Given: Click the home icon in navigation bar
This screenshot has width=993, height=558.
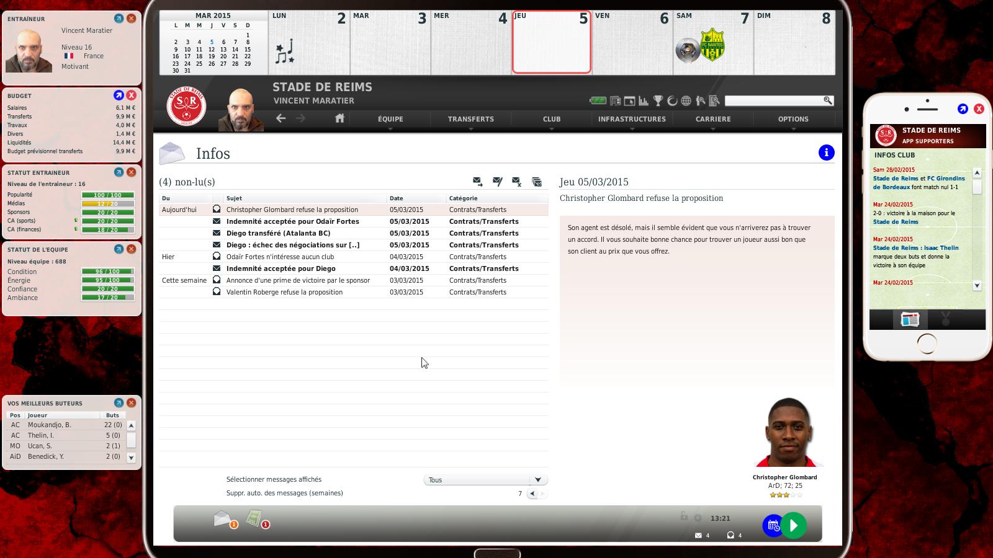Looking at the screenshot, I should 339,118.
